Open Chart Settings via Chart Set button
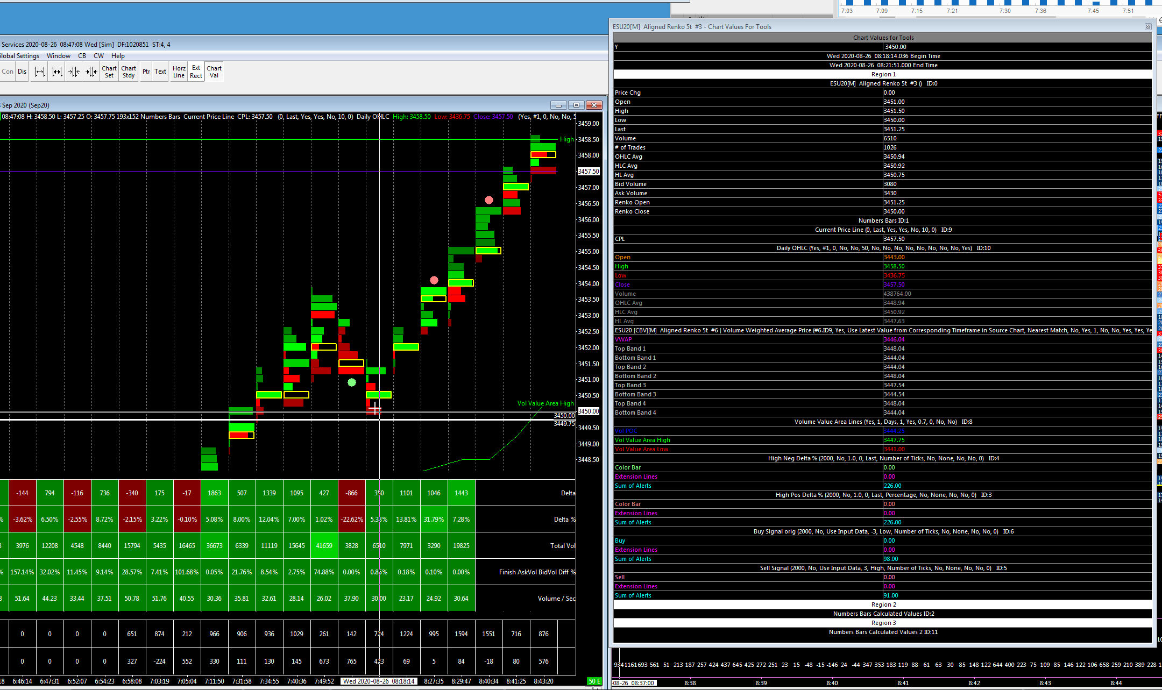Screen dimensions: 1162x690 tap(109, 72)
